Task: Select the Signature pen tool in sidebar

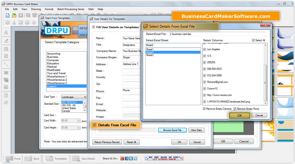Action: tap(6, 41)
